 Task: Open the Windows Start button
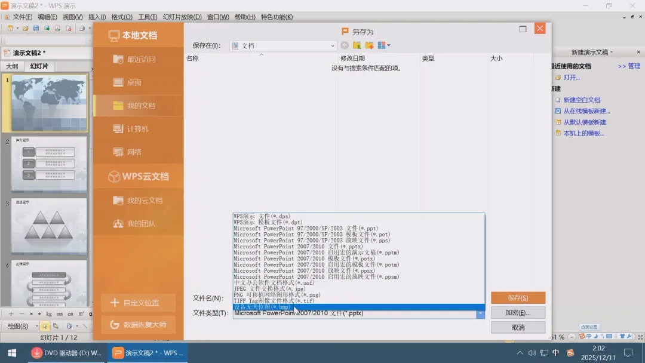tap(12, 353)
